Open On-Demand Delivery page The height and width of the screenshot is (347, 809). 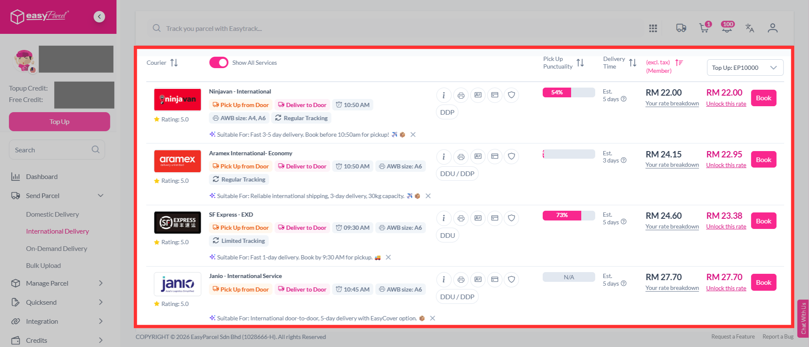tap(57, 248)
